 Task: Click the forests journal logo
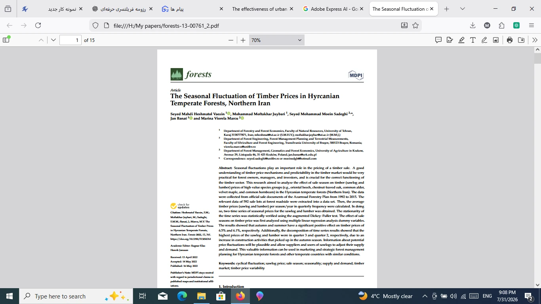coord(191,74)
